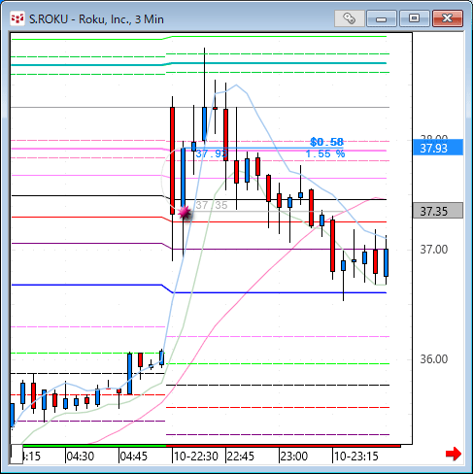
Task: Close the S.ROKU chart window
Action: coord(448,18)
